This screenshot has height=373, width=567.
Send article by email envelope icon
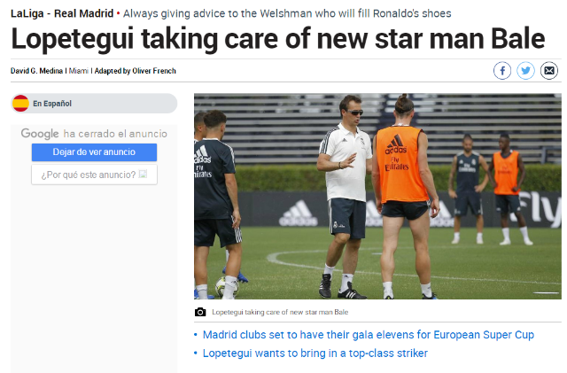pyautogui.click(x=549, y=71)
